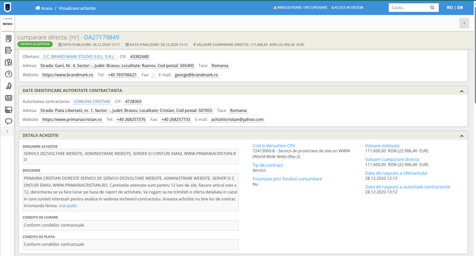
Task: Click the map location icon in sidebar
Action: 8,62
